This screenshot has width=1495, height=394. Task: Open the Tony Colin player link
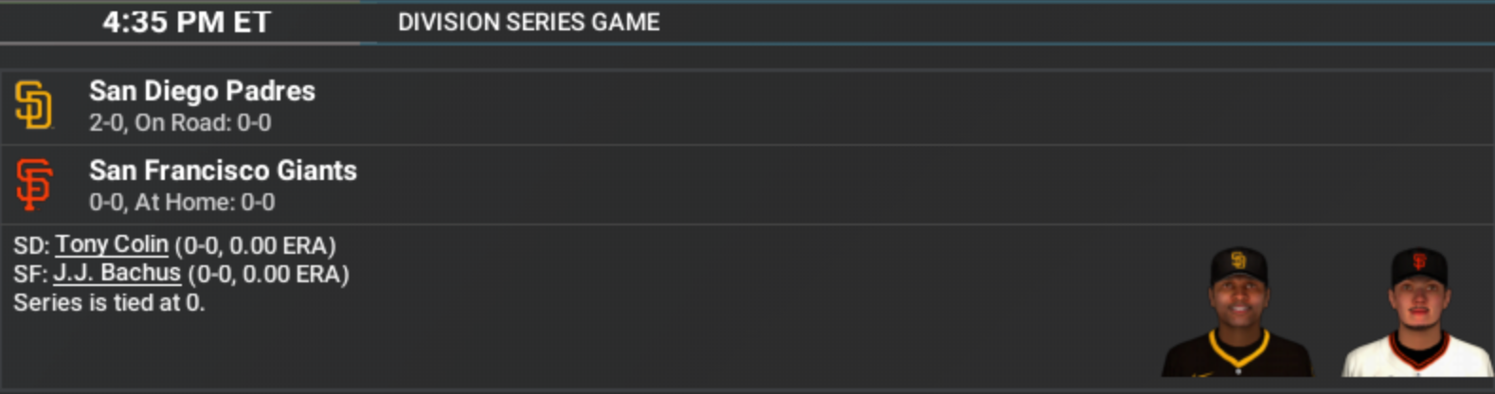click(x=112, y=244)
